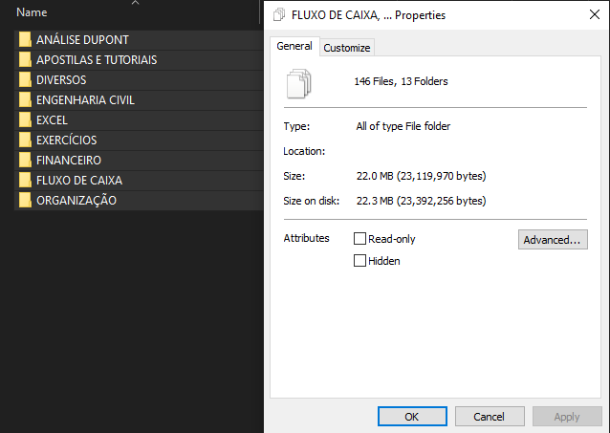Open Advanced attributes dialog
Screen dimensions: 610x433
tap(553, 240)
